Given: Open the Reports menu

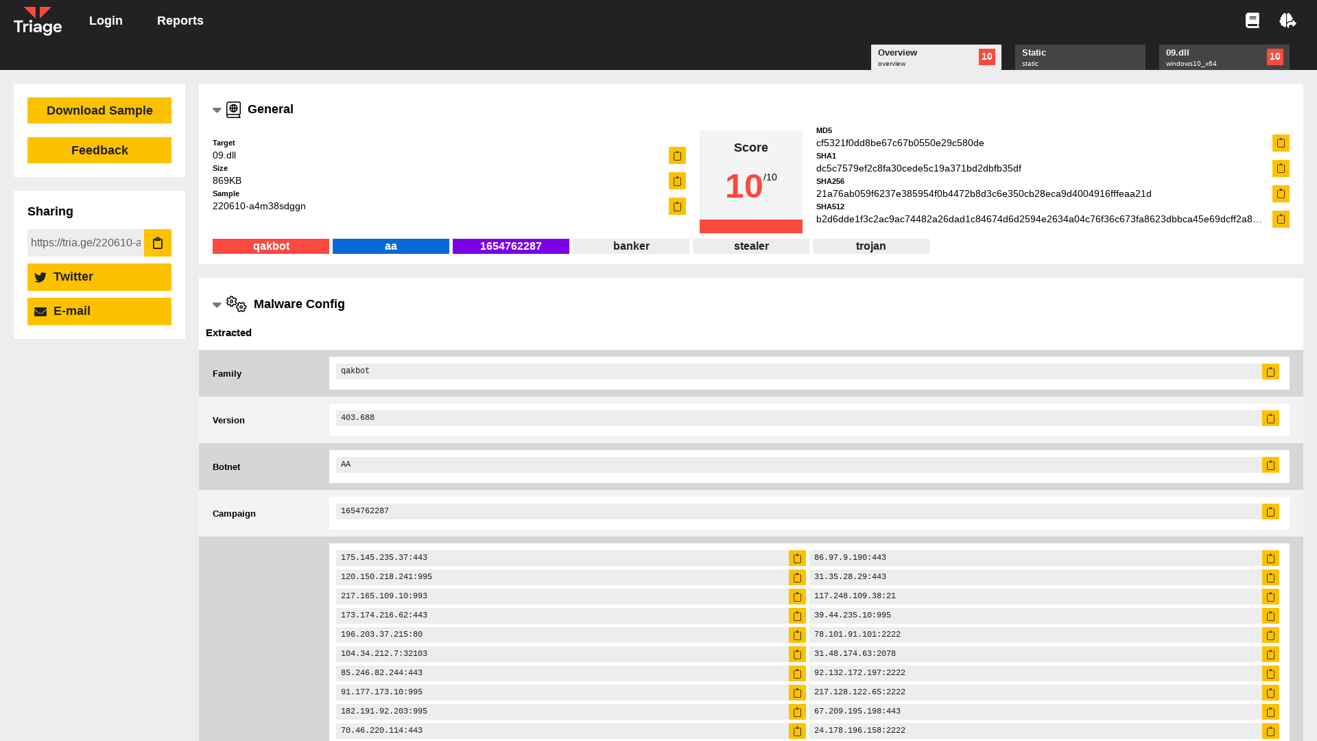Looking at the screenshot, I should point(180,20).
